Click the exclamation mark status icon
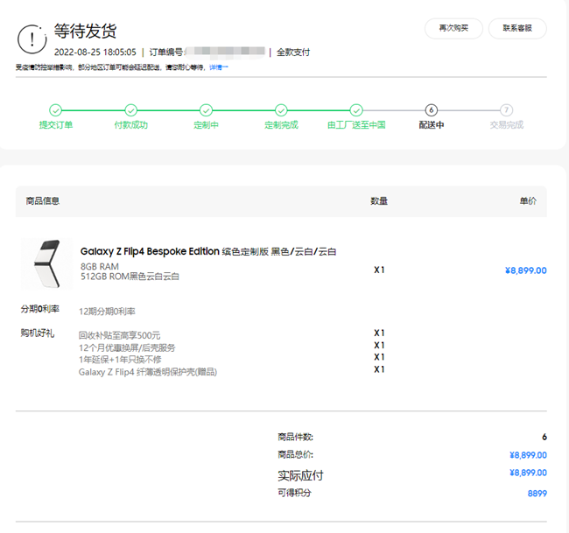 click(32, 39)
